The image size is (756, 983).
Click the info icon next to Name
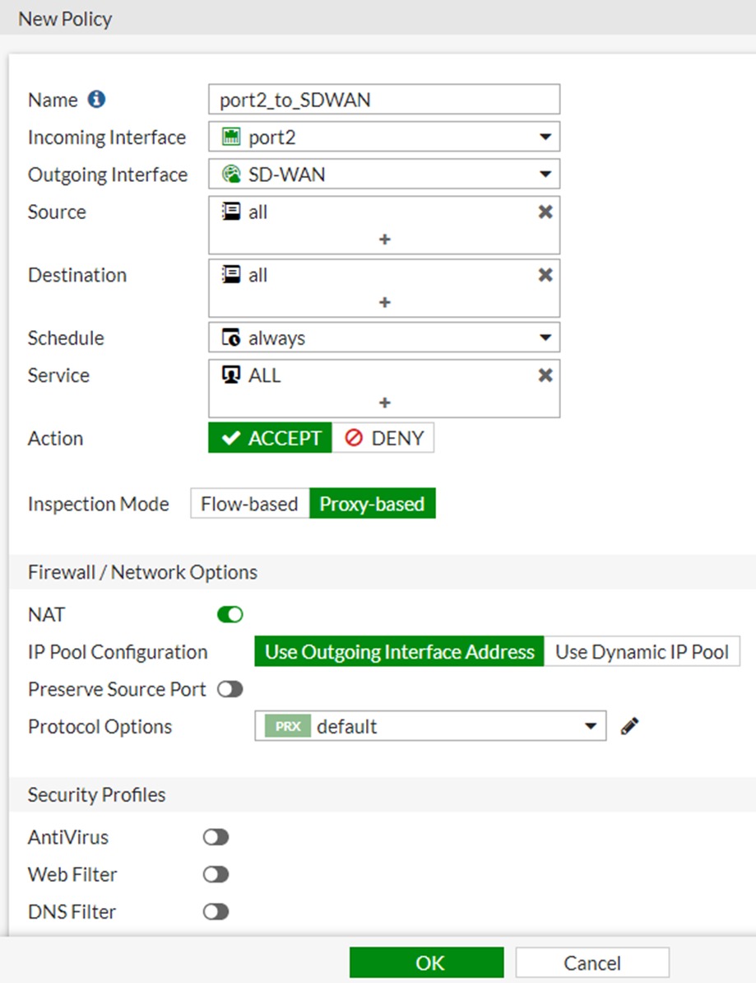pos(96,100)
